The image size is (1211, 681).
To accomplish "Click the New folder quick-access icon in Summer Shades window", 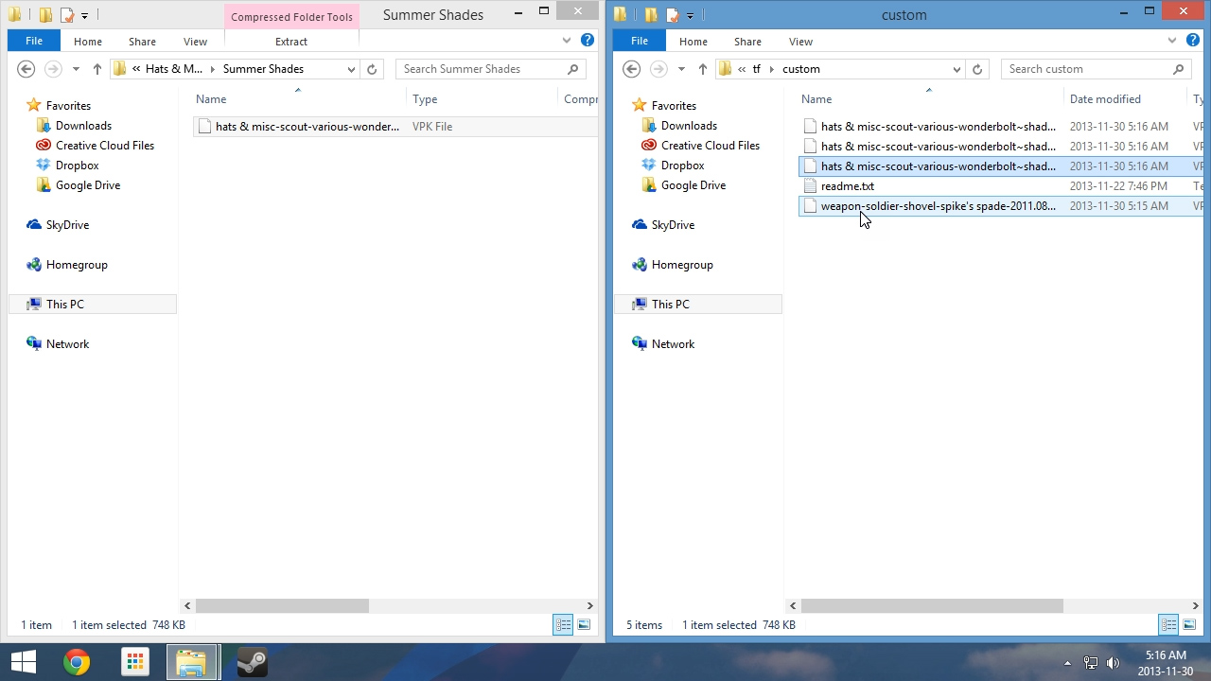I will coord(44,15).
